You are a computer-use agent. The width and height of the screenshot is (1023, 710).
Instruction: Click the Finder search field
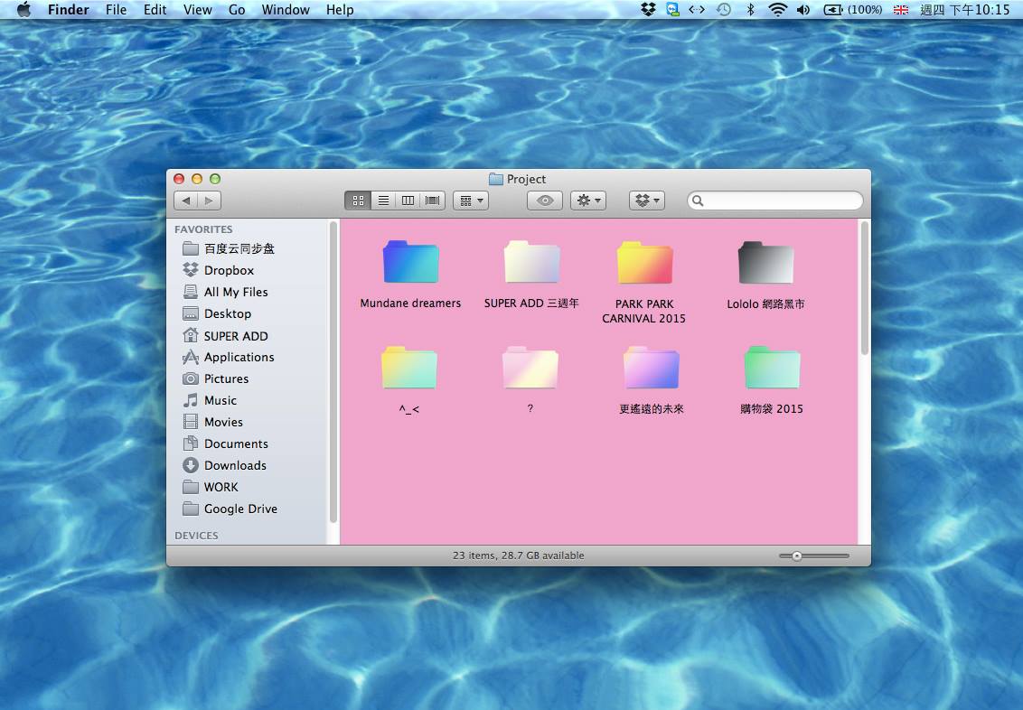(782, 201)
